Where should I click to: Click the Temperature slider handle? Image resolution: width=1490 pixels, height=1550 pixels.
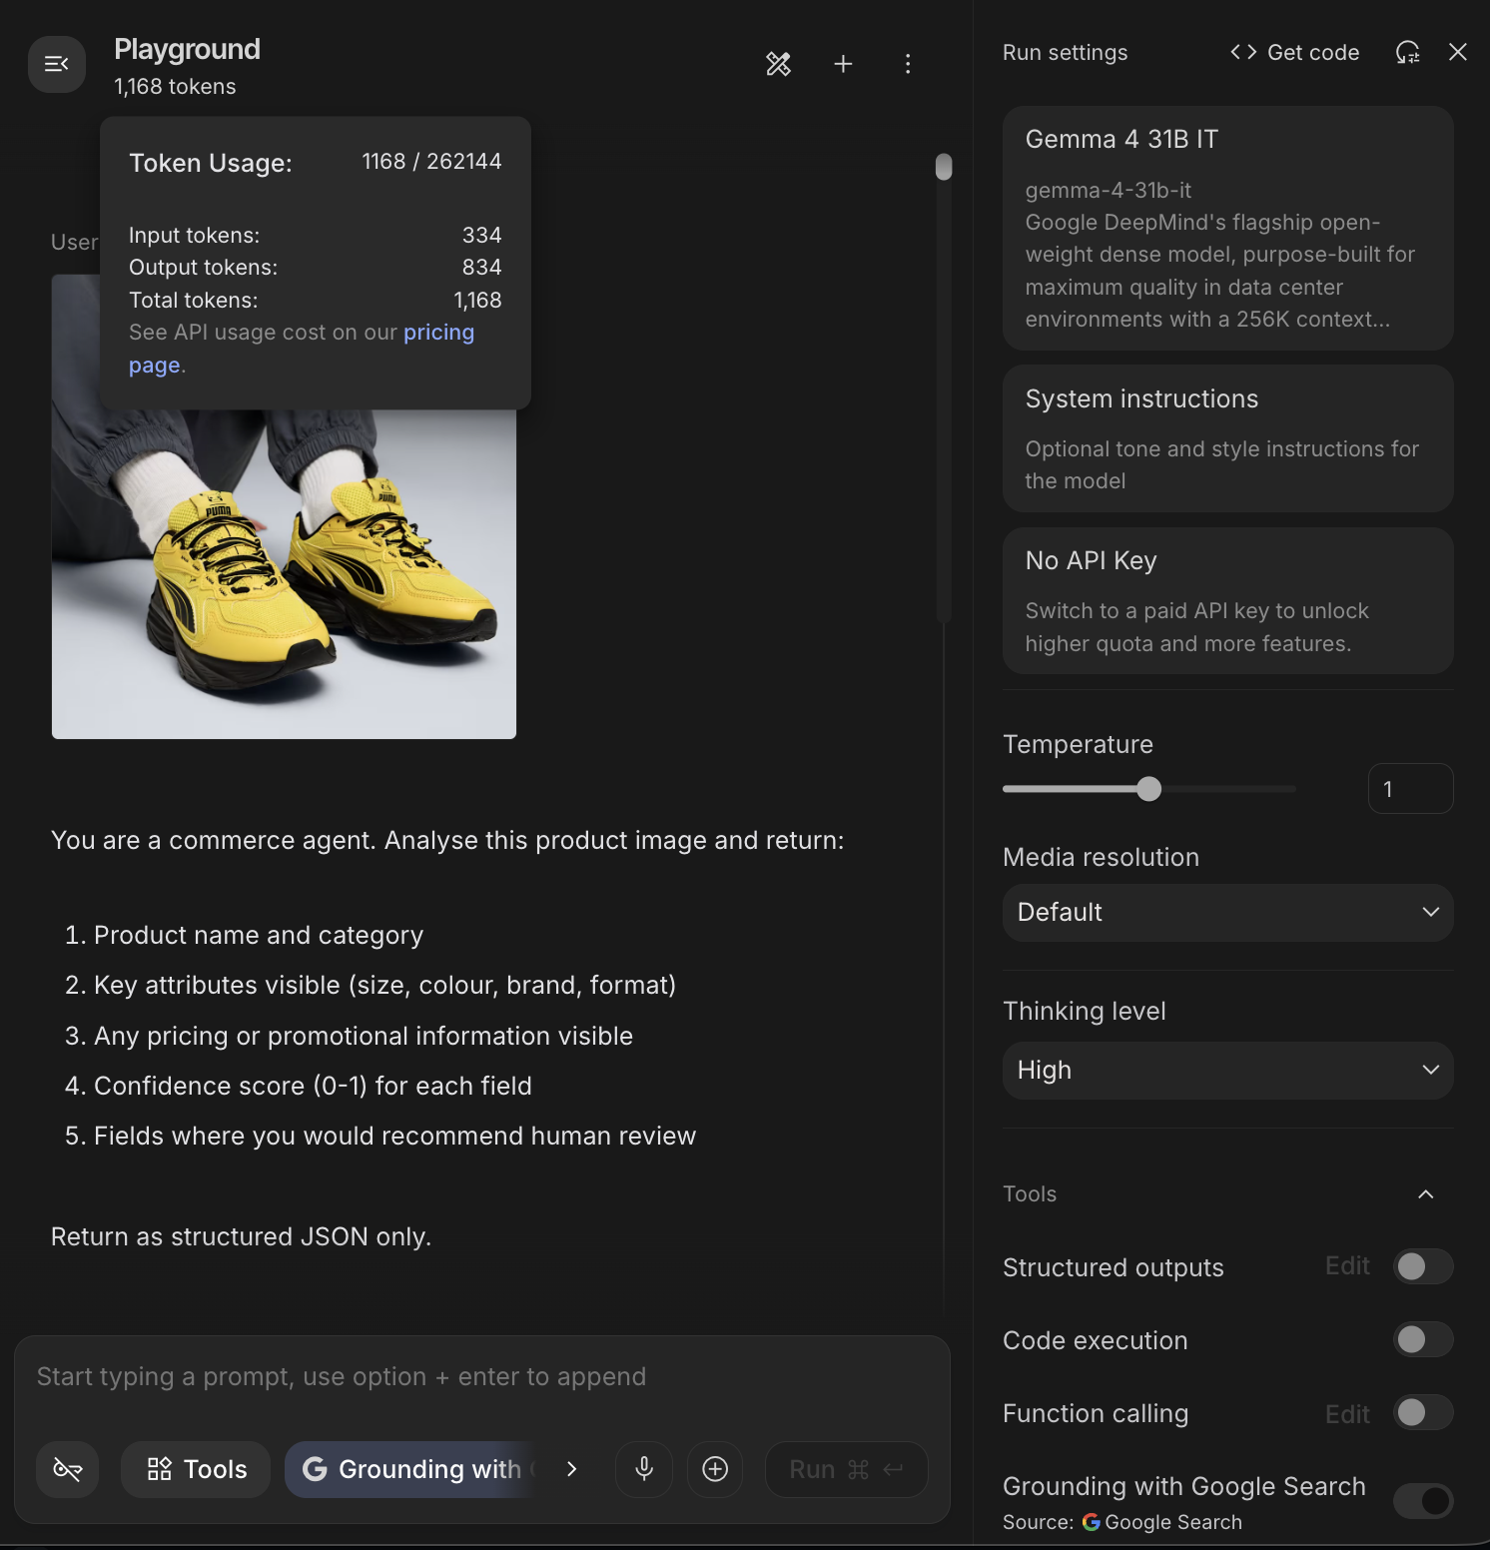tap(1149, 789)
